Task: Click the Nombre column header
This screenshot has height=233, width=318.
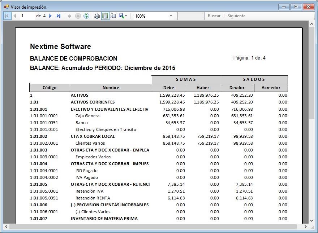Action: pos(111,88)
